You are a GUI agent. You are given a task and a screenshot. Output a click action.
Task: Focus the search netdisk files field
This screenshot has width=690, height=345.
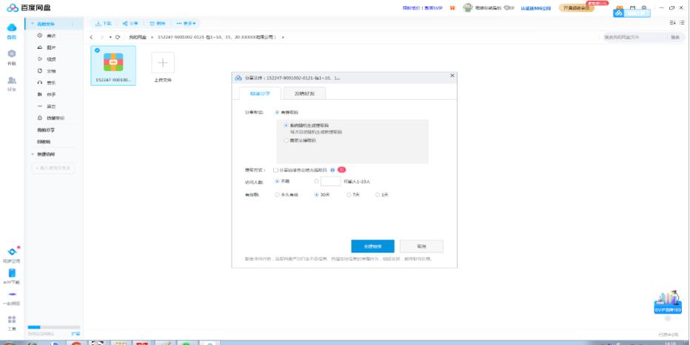(634, 38)
